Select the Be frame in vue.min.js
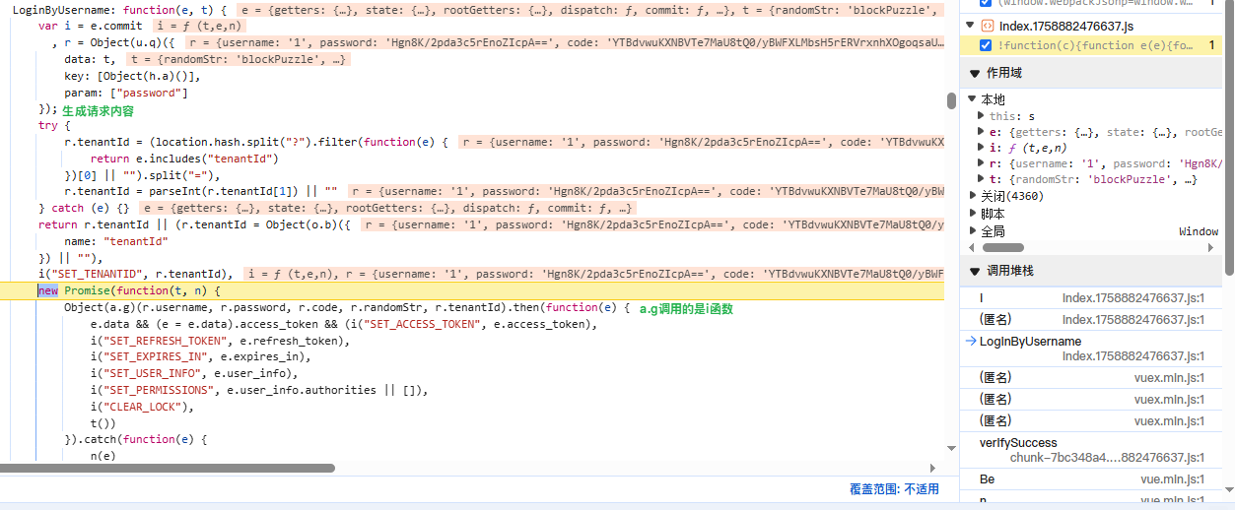Image resolution: width=1235 pixels, height=510 pixels. click(x=987, y=478)
